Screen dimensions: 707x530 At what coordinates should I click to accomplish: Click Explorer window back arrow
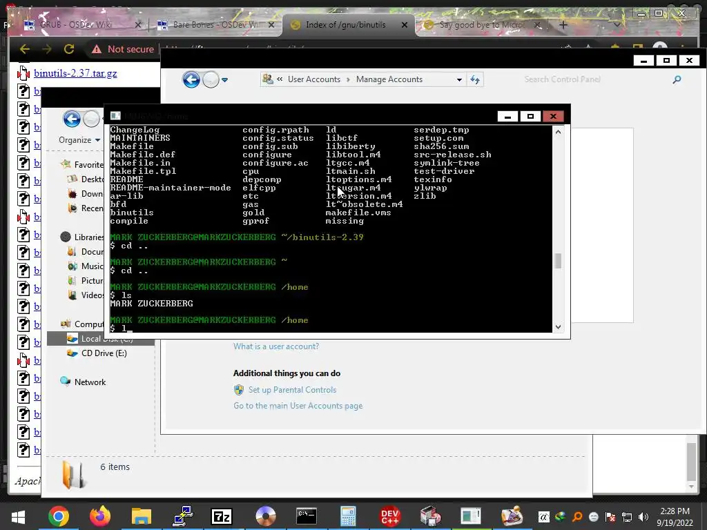pos(72,119)
